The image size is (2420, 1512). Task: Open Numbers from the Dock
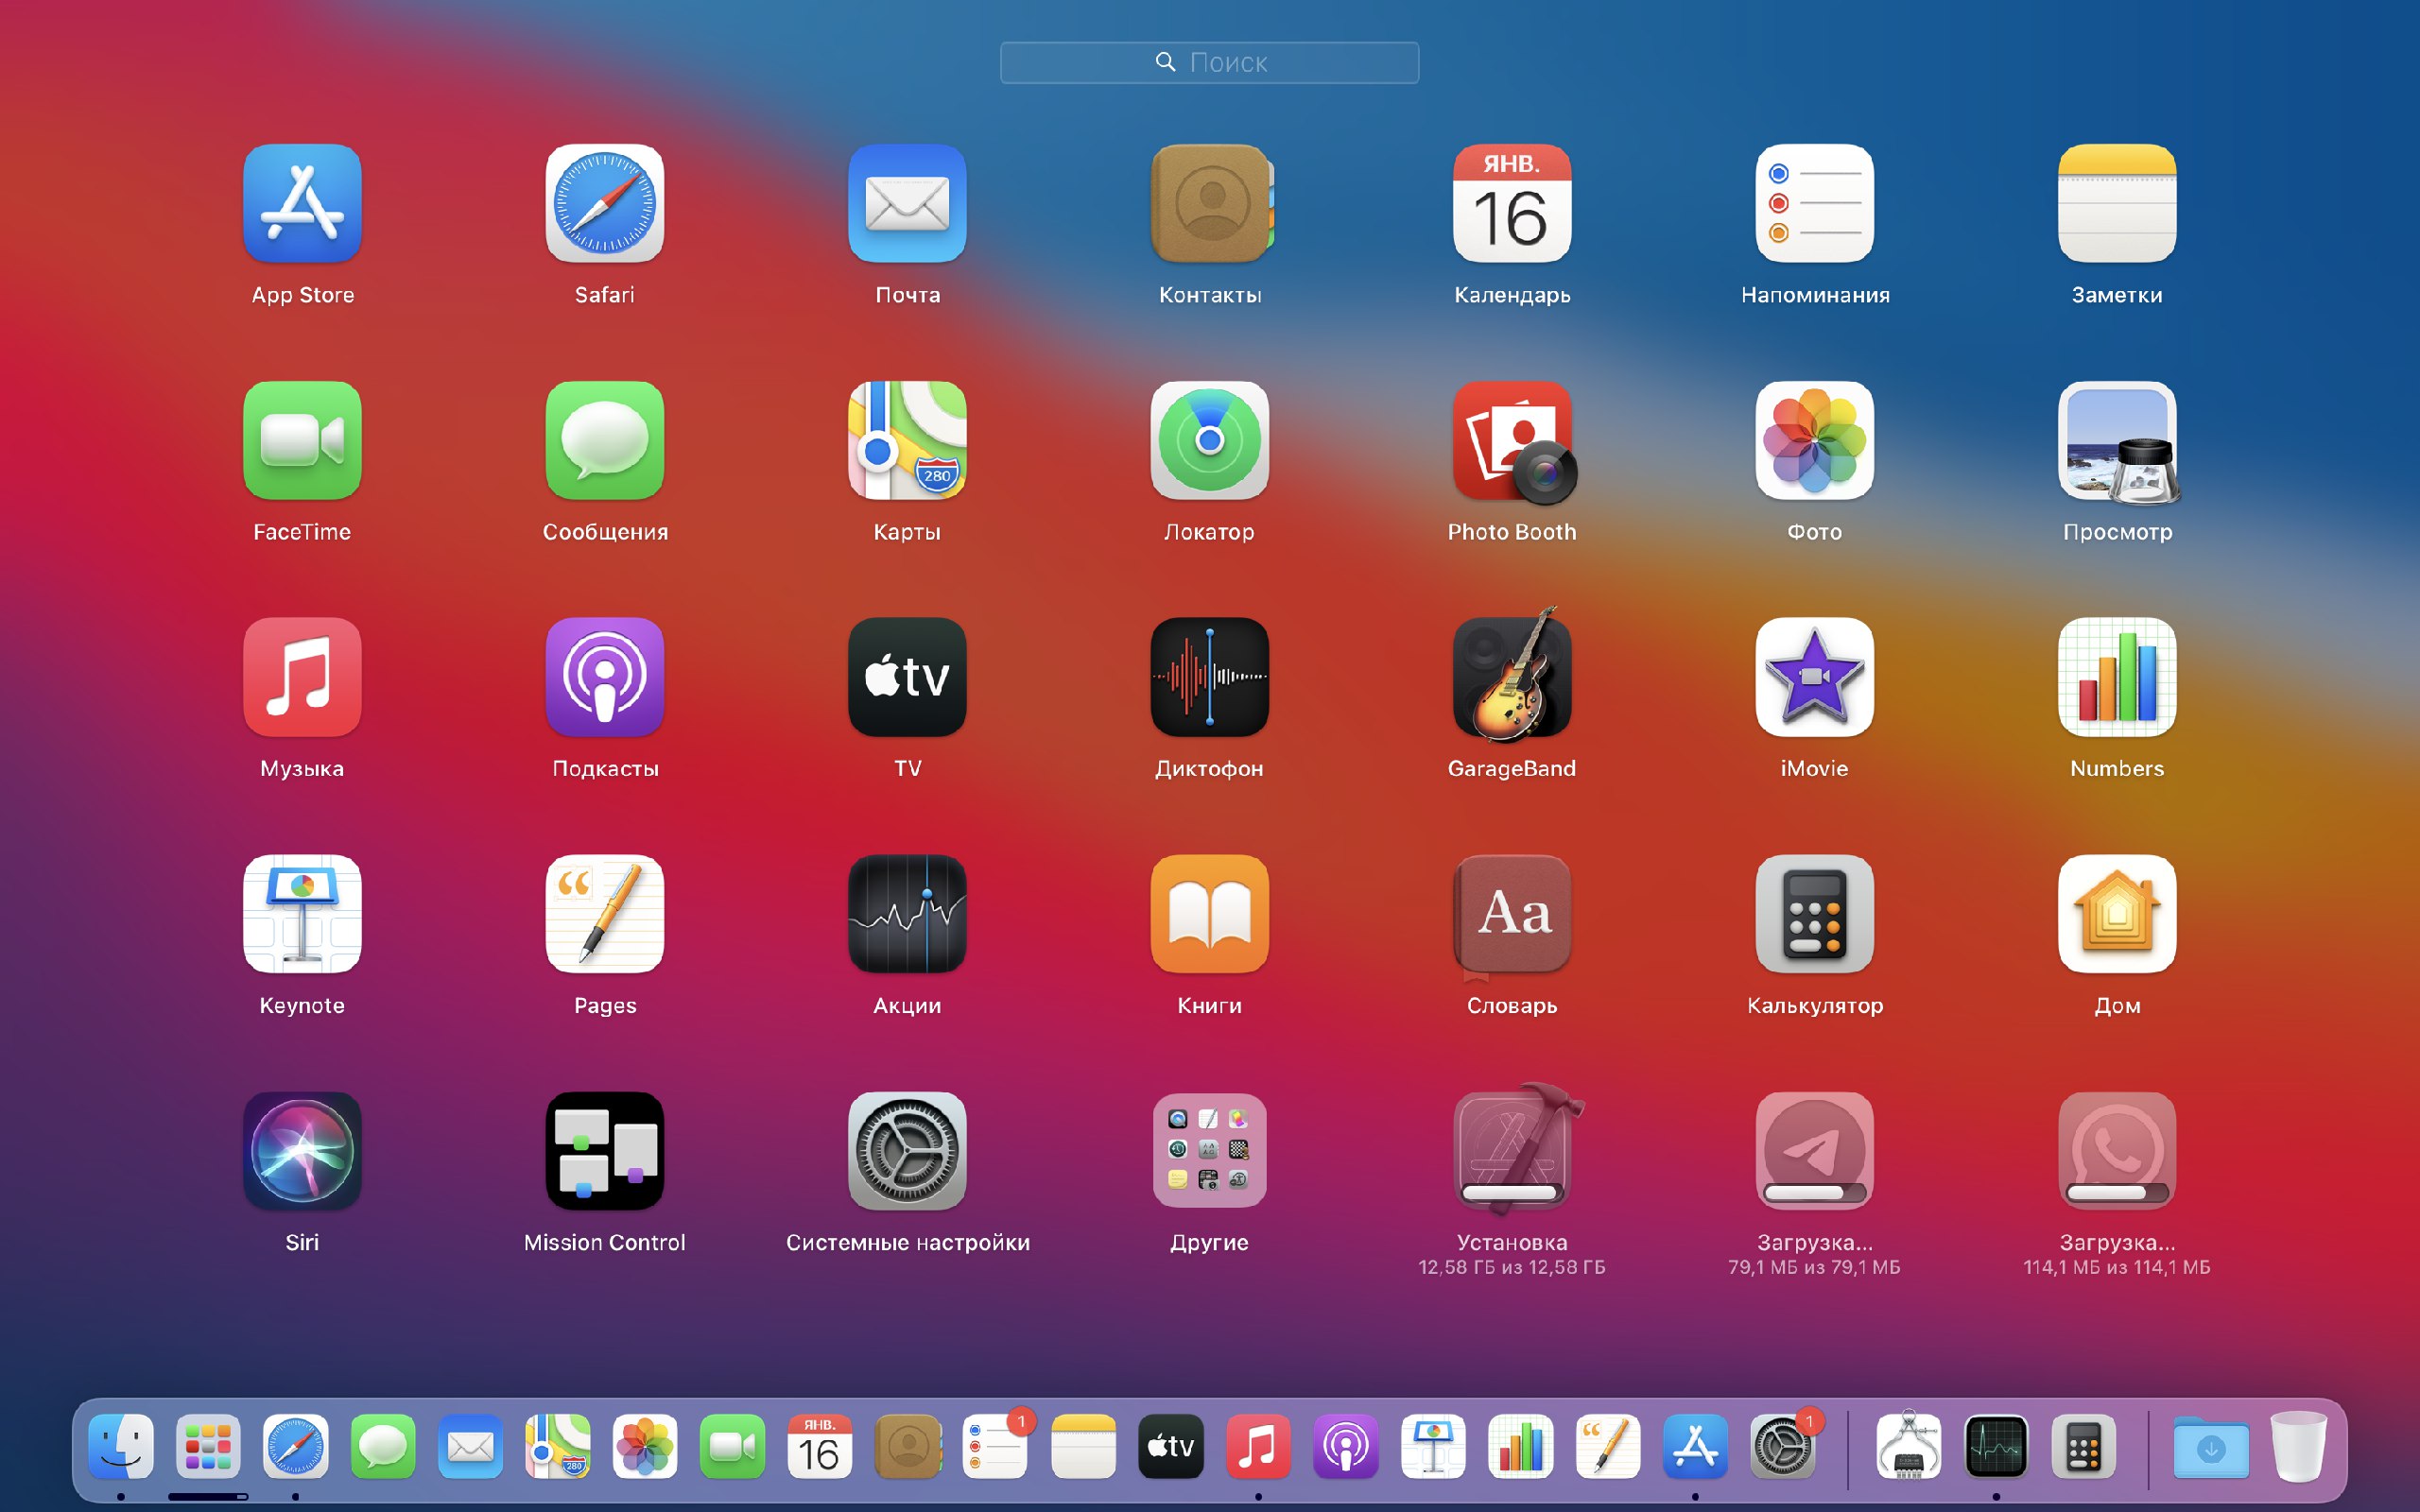[1520, 1446]
